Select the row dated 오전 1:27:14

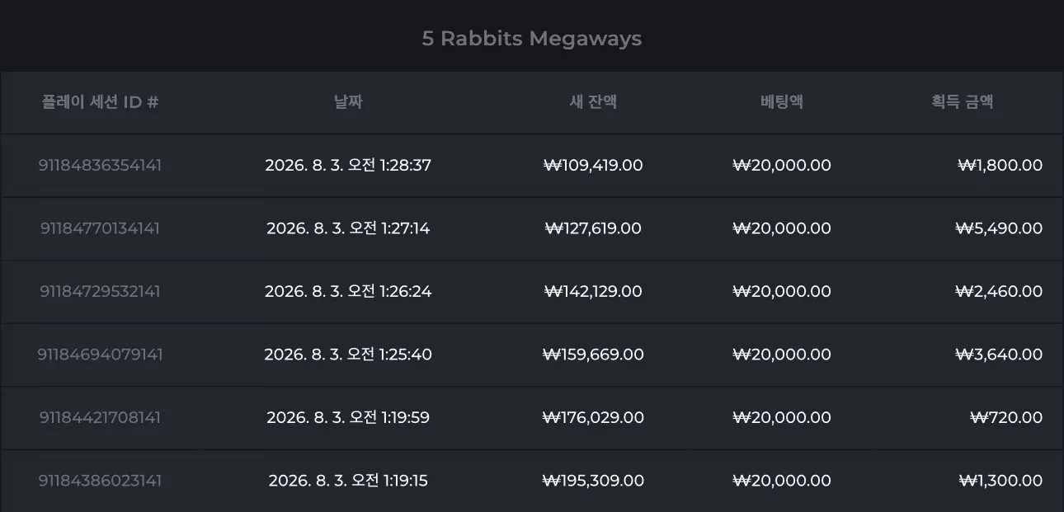(532, 228)
